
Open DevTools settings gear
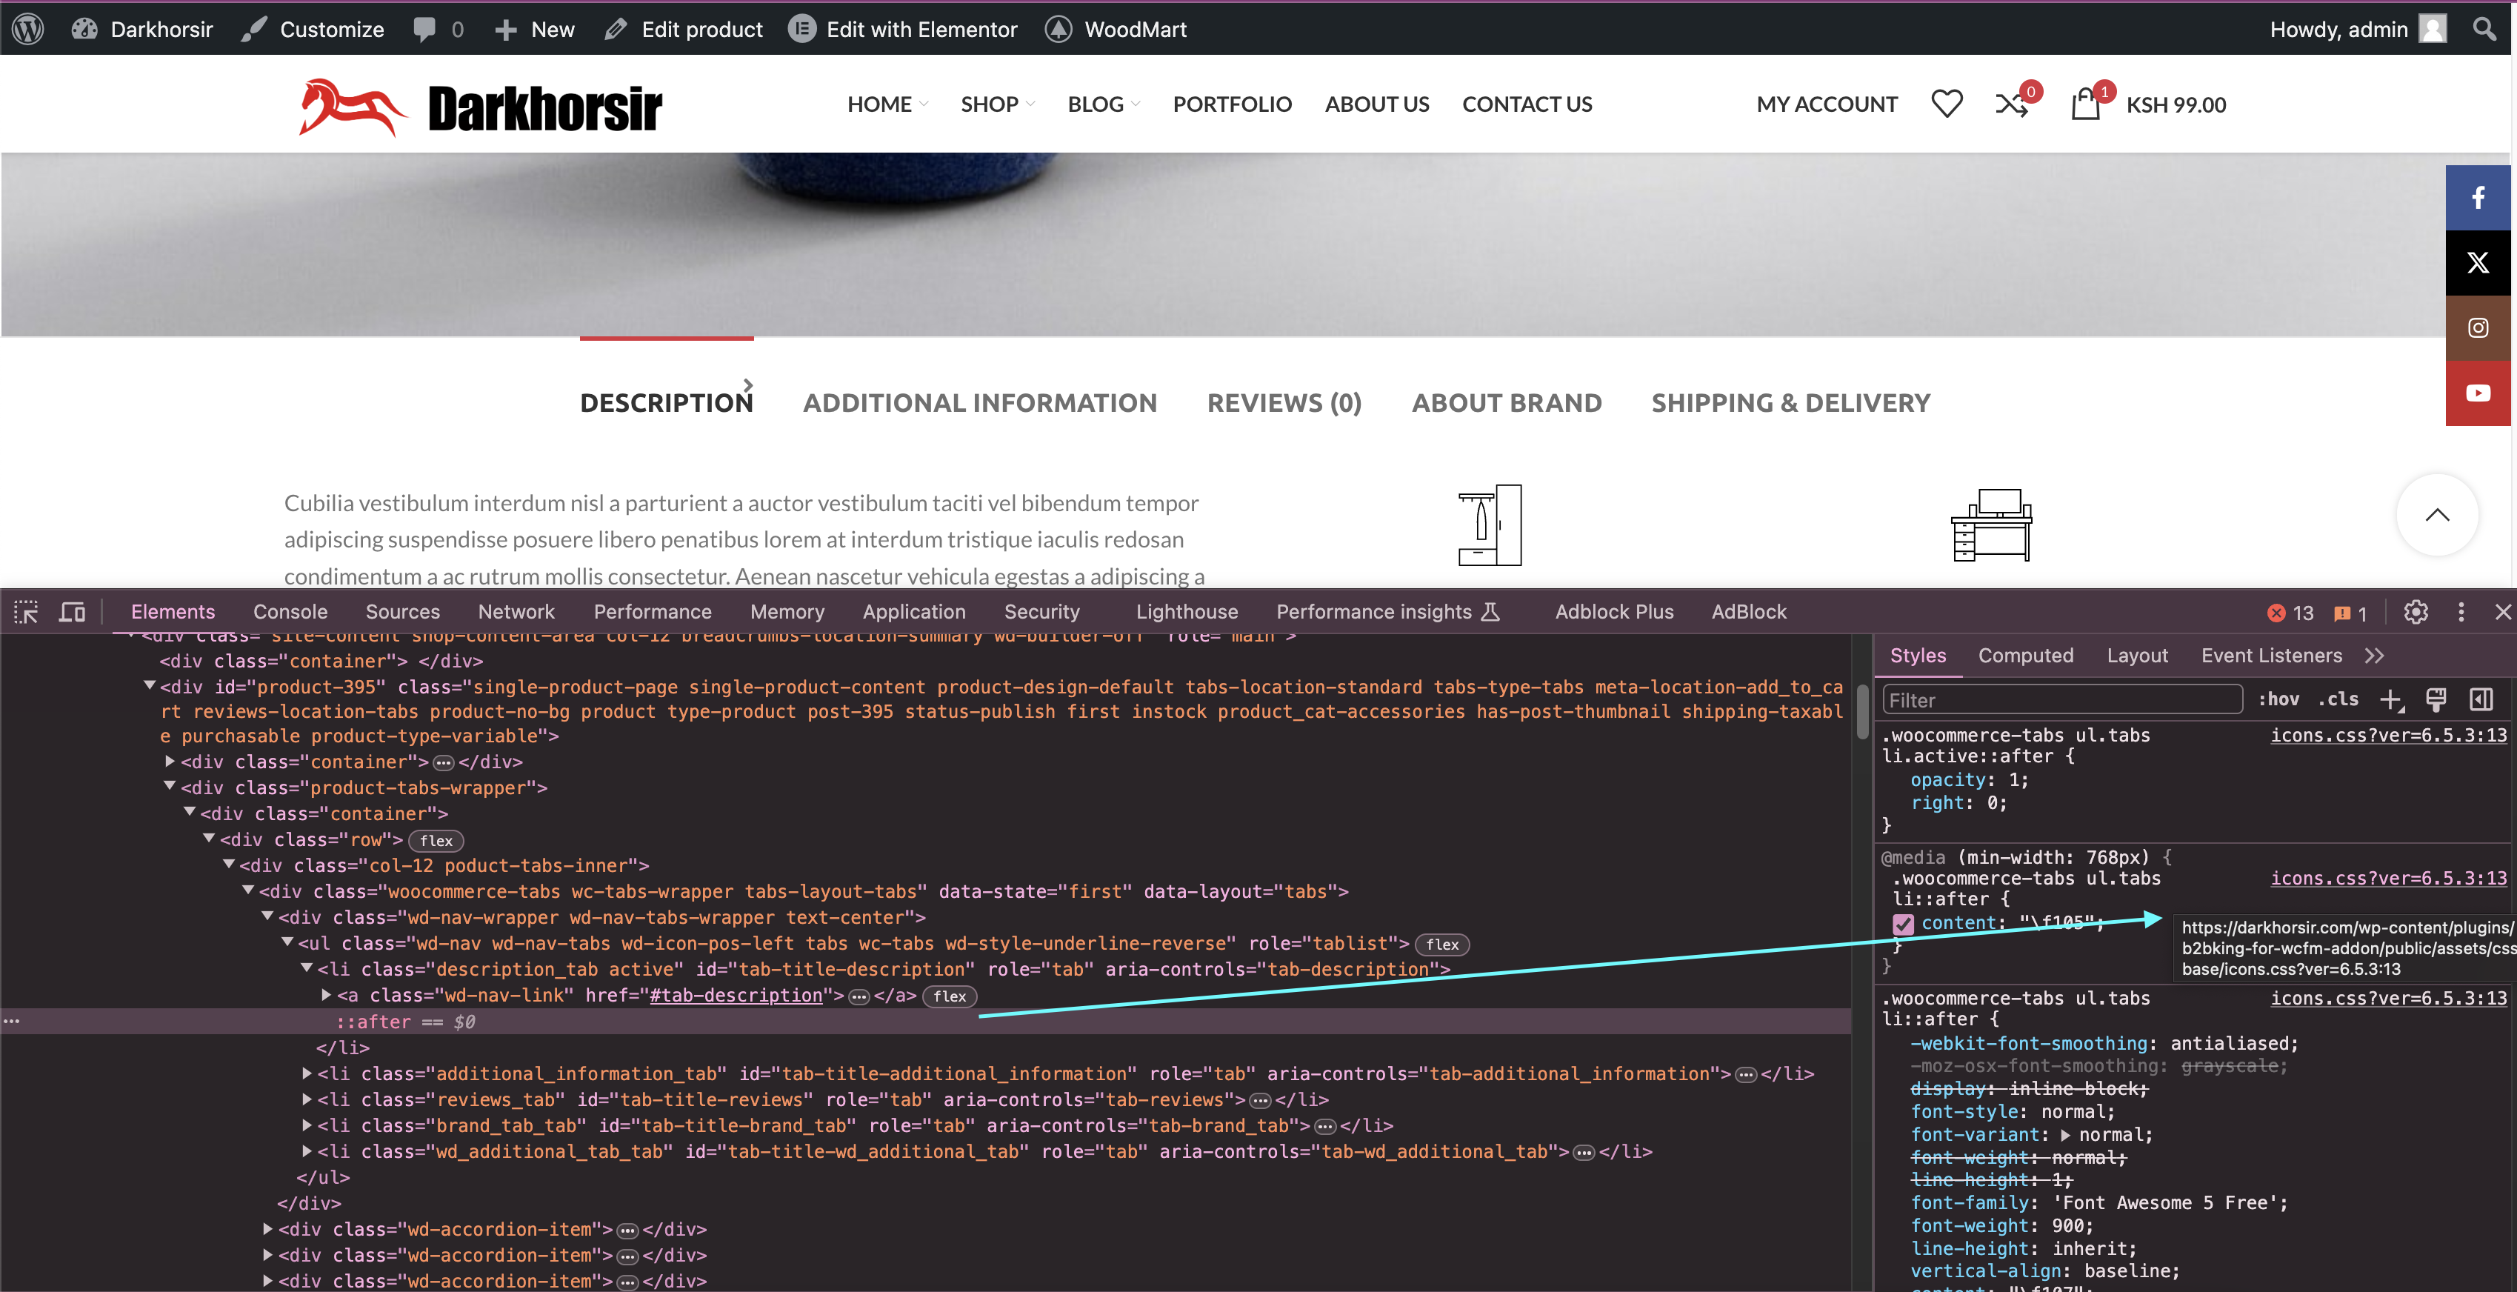coord(2416,612)
